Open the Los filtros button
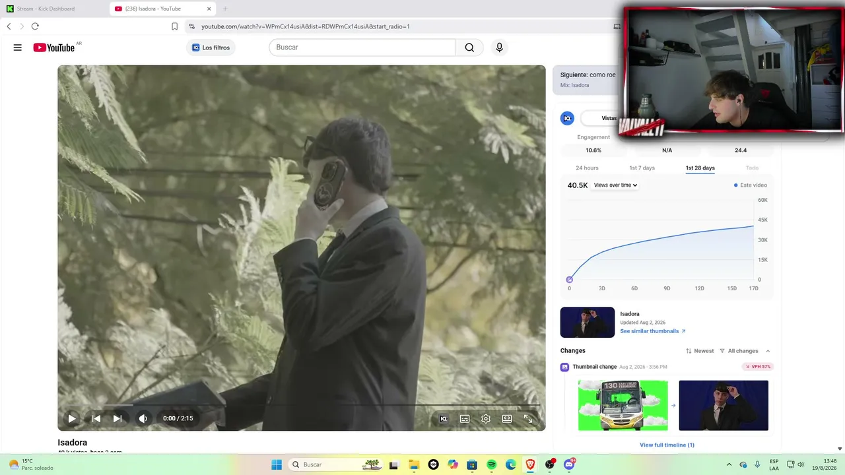 (x=211, y=47)
